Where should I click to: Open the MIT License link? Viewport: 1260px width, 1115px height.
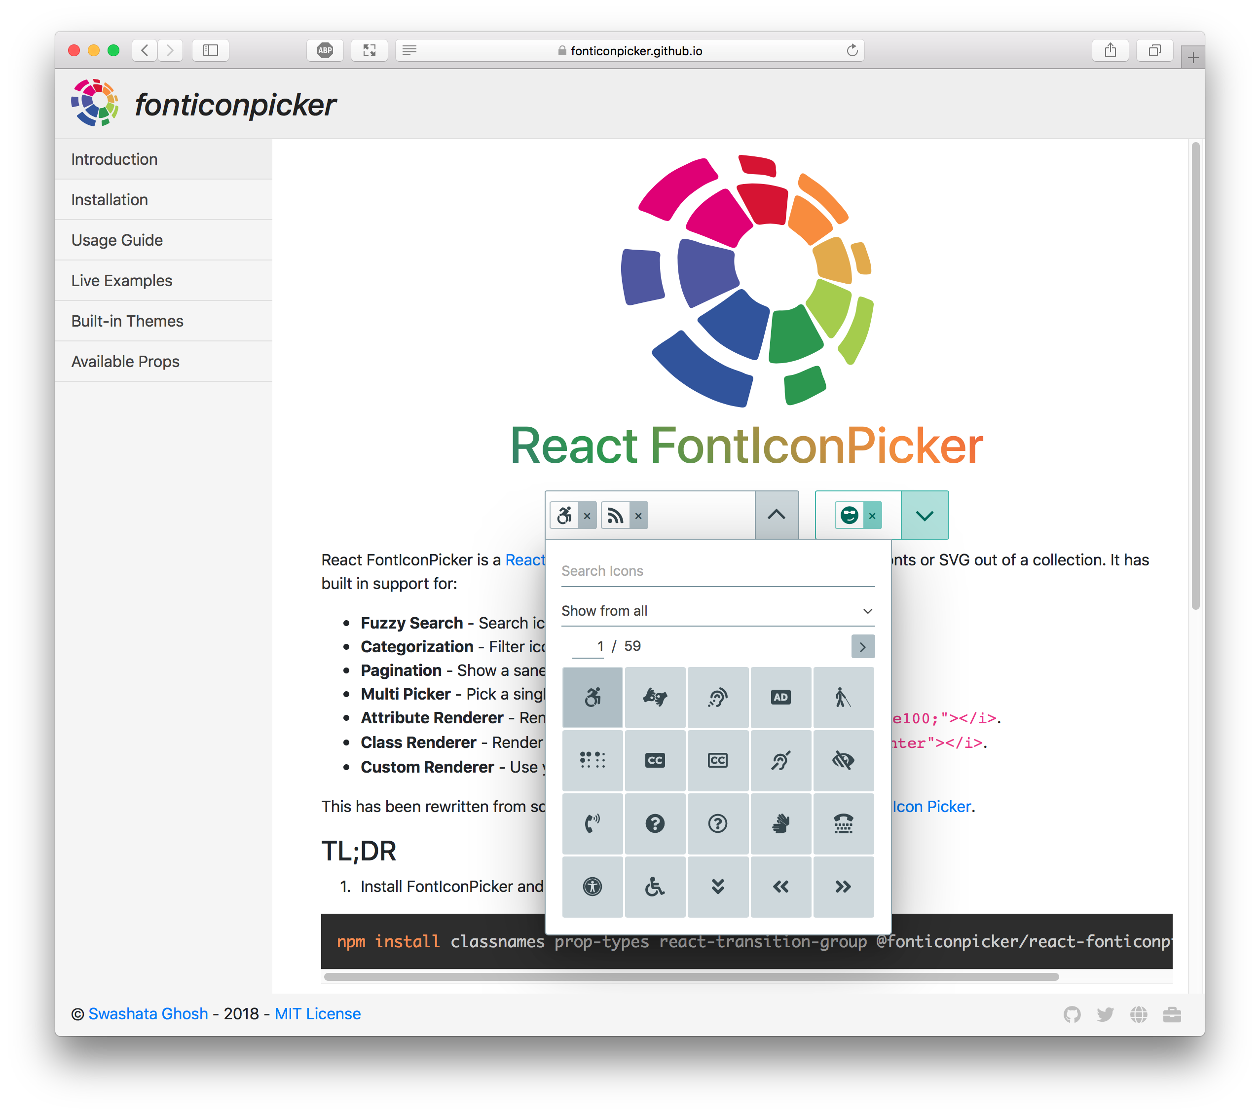pyautogui.click(x=317, y=1014)
